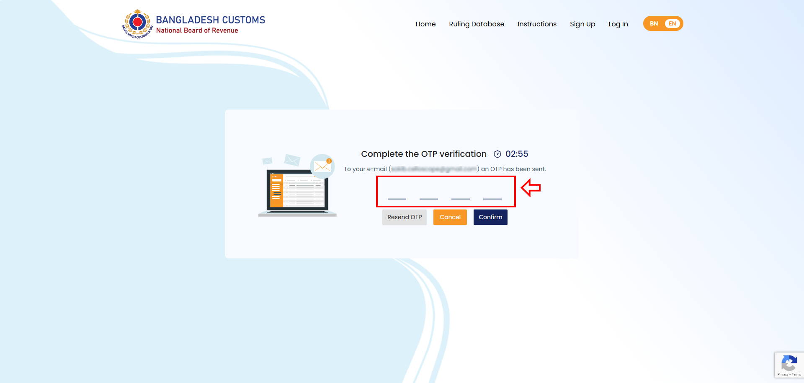Click the Bangladesh Customs emblem logo

click(137, 23)
